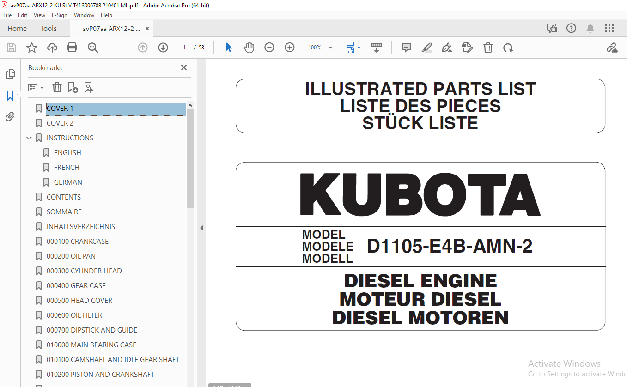The image size is (627, 387).
Task: View the notifications bell
Action: point(590,28)
